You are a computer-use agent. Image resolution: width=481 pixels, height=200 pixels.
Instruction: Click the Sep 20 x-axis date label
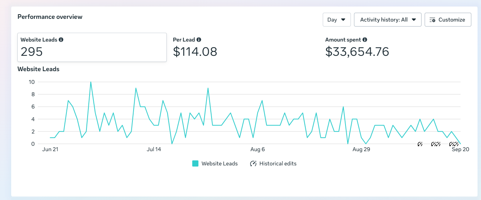coord(461,150)
